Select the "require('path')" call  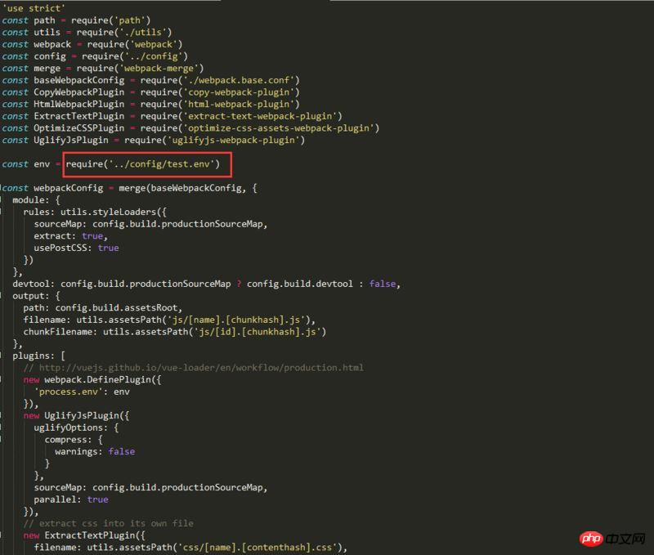pyautogui.click(x=110, y=20)
